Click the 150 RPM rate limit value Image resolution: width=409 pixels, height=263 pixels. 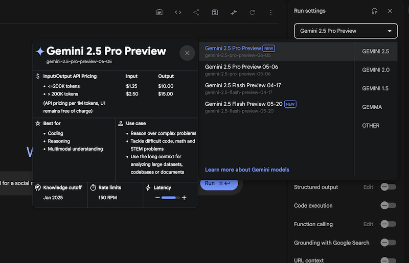pos(107,198)
